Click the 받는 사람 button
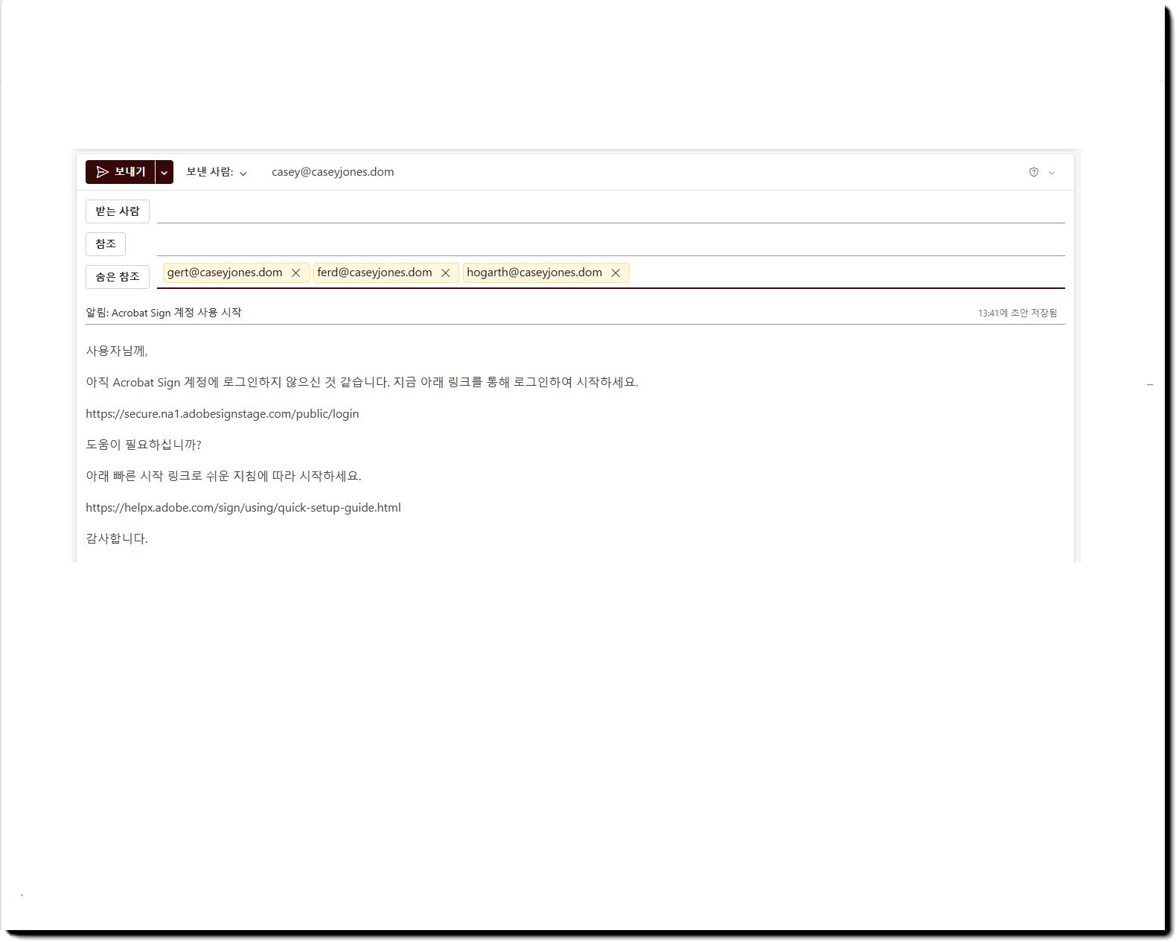The width and height of the screenshot is (1176, 942). click(x=118, y=211)
